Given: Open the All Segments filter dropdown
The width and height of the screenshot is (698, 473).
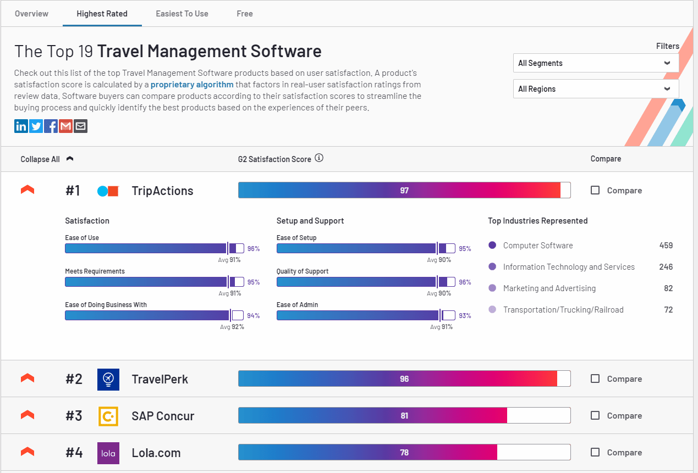Looking at the screenshot, I should [x=596, y=63].
